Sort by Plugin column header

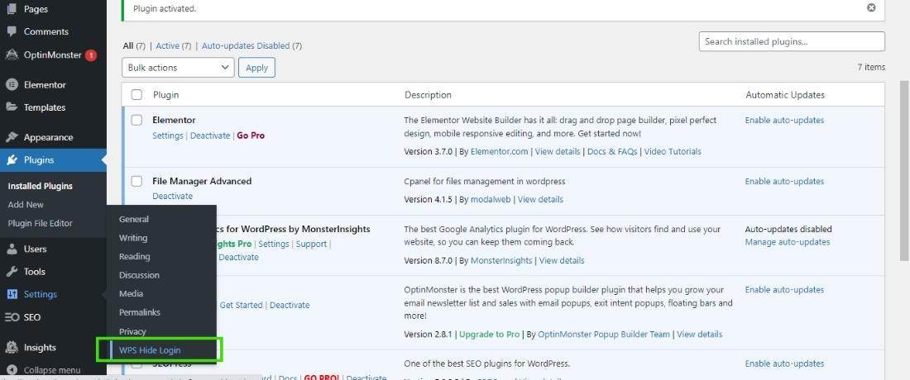(x=166, y=94)
